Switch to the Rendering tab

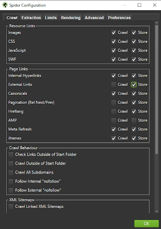71,18
